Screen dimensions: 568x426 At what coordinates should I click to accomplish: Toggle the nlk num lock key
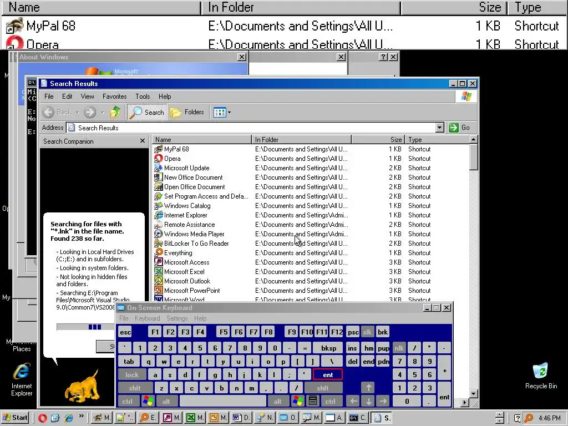tap(399, 348)
